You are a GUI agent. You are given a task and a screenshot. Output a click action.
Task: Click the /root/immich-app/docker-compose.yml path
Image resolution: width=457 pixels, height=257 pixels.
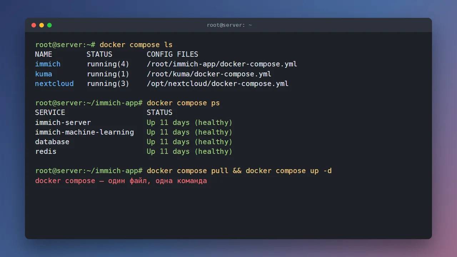tap(222, 64)
